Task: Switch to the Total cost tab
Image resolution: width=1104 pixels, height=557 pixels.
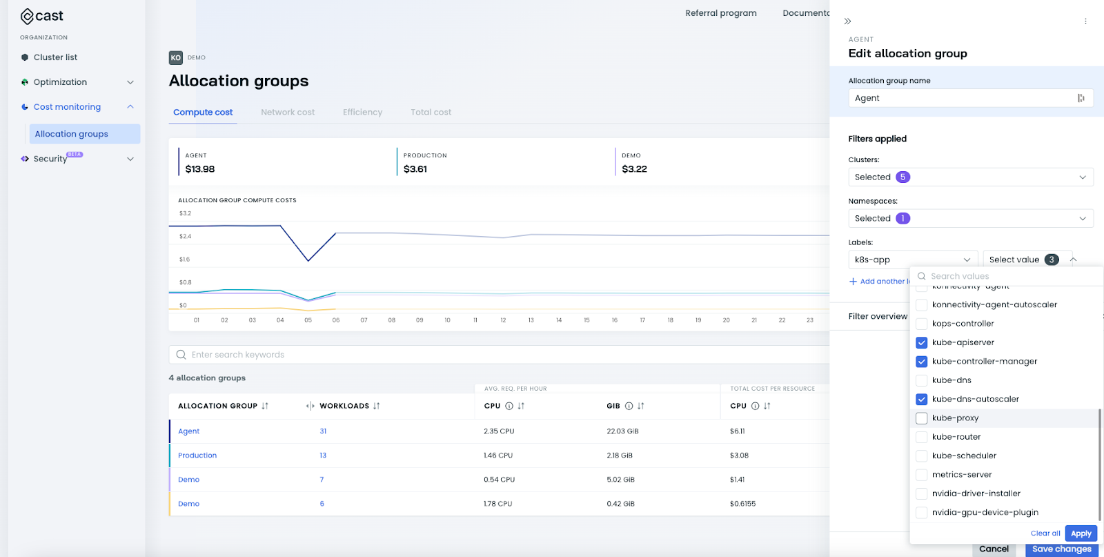Action: 431,113
